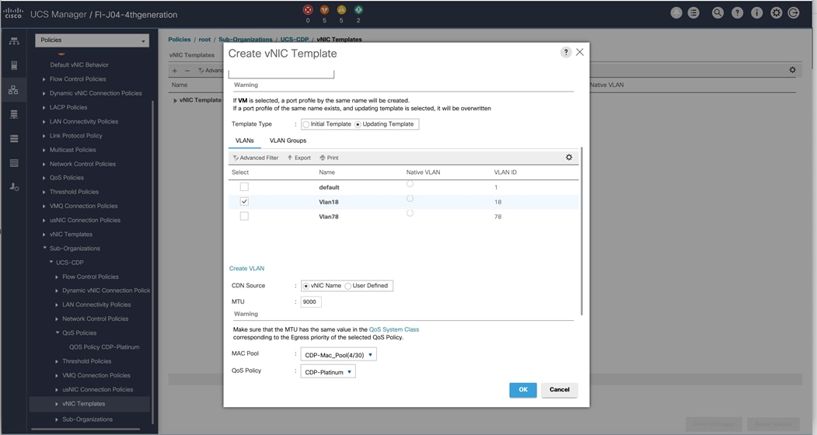Select the Initial Template radio button
This screenshot has width=817, height=435.
click(306, 124)
